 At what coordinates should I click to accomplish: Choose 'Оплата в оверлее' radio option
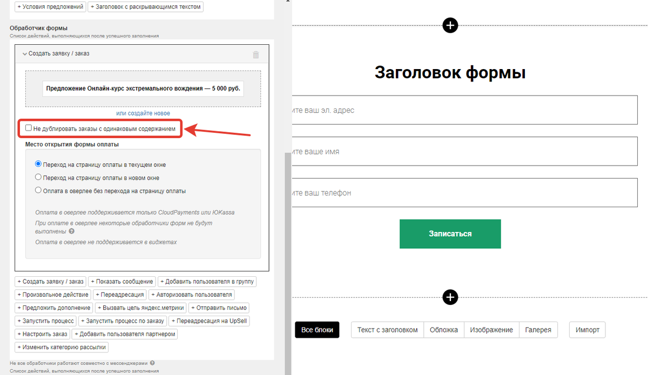tap(38, 190)
